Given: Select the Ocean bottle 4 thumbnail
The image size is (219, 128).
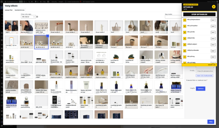Looking at the screenshot, I should (x=57, y=27).
